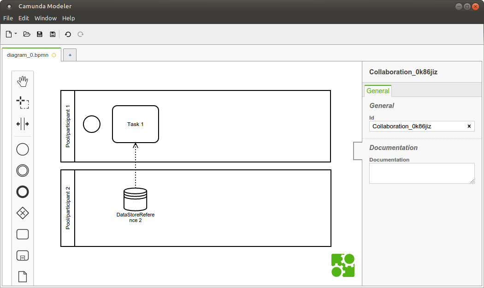This screenshot has width=484, height=288.
Task: Clear the Id field with the X
Action: tap(469, 126)
